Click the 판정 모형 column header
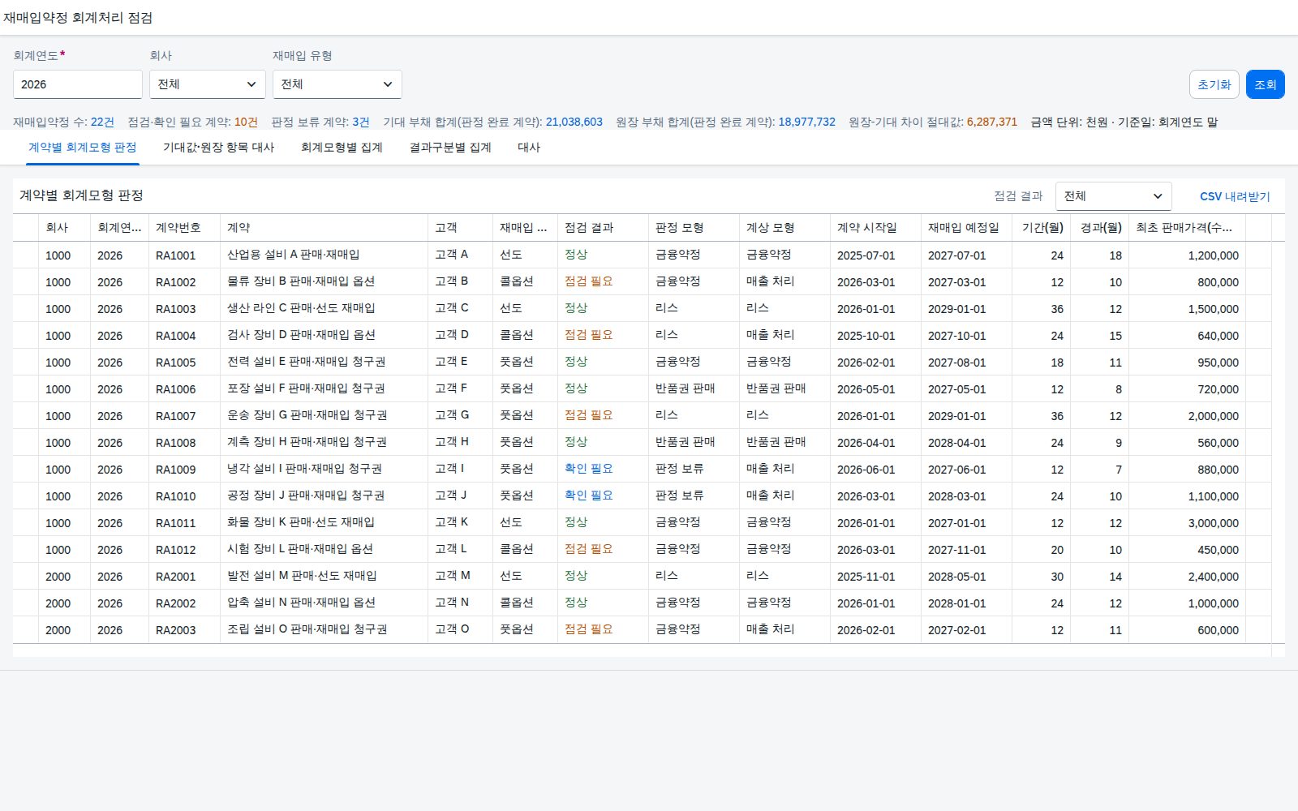 [x=694, y=228]
